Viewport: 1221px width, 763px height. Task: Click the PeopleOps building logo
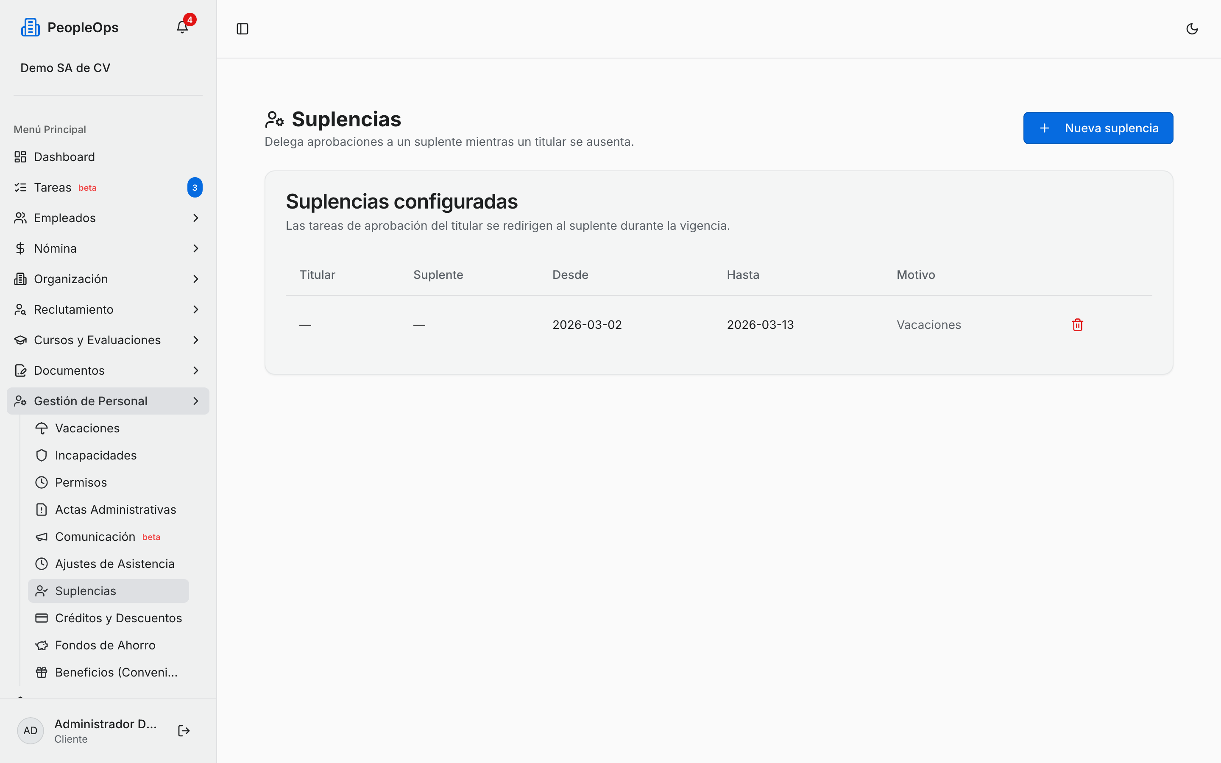coord(30,27)
